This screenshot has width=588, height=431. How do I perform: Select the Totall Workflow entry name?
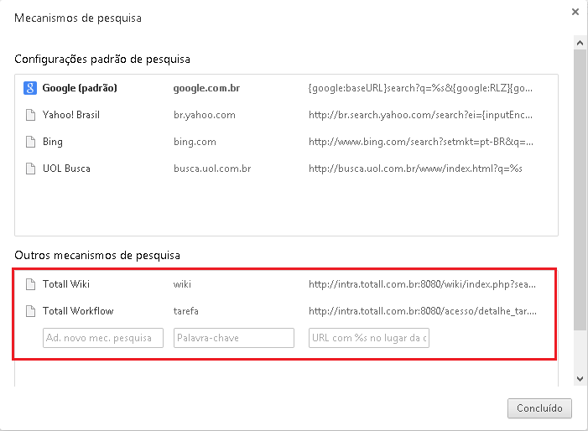(x=78, y=311)
